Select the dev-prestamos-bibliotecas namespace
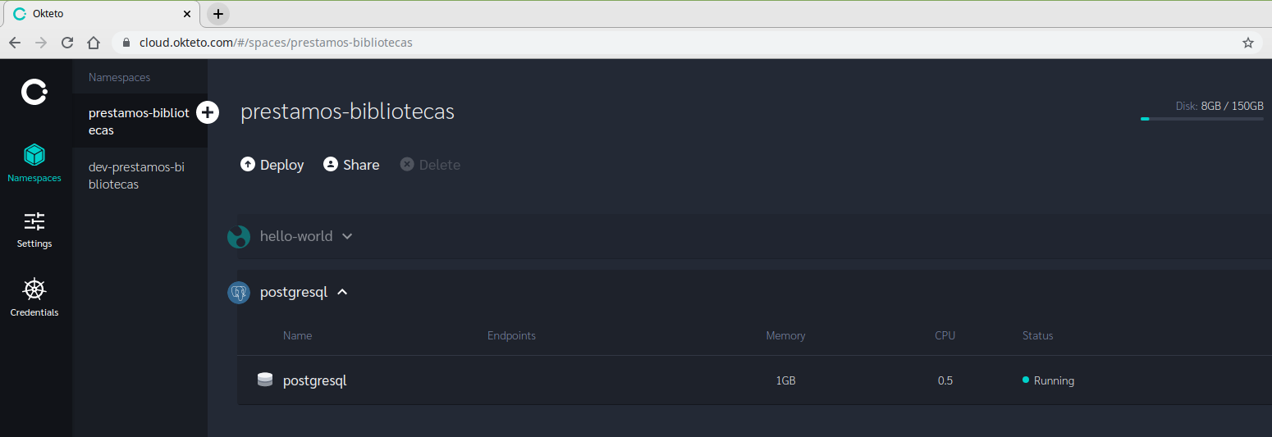 click(x=136, y=175)
